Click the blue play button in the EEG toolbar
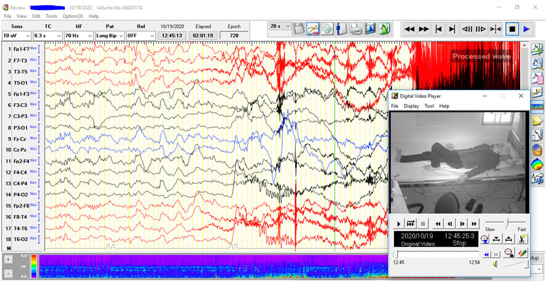The width and height of the screenshot is (549, 283). 526,29
